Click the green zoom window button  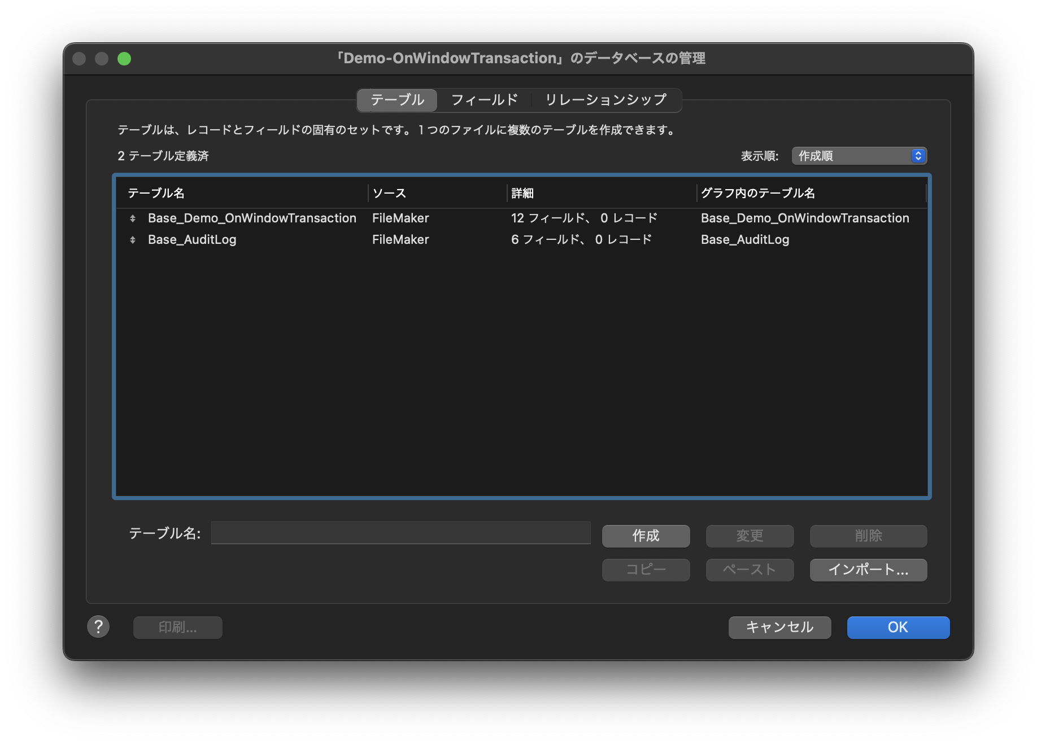click(x=124, y=59)
